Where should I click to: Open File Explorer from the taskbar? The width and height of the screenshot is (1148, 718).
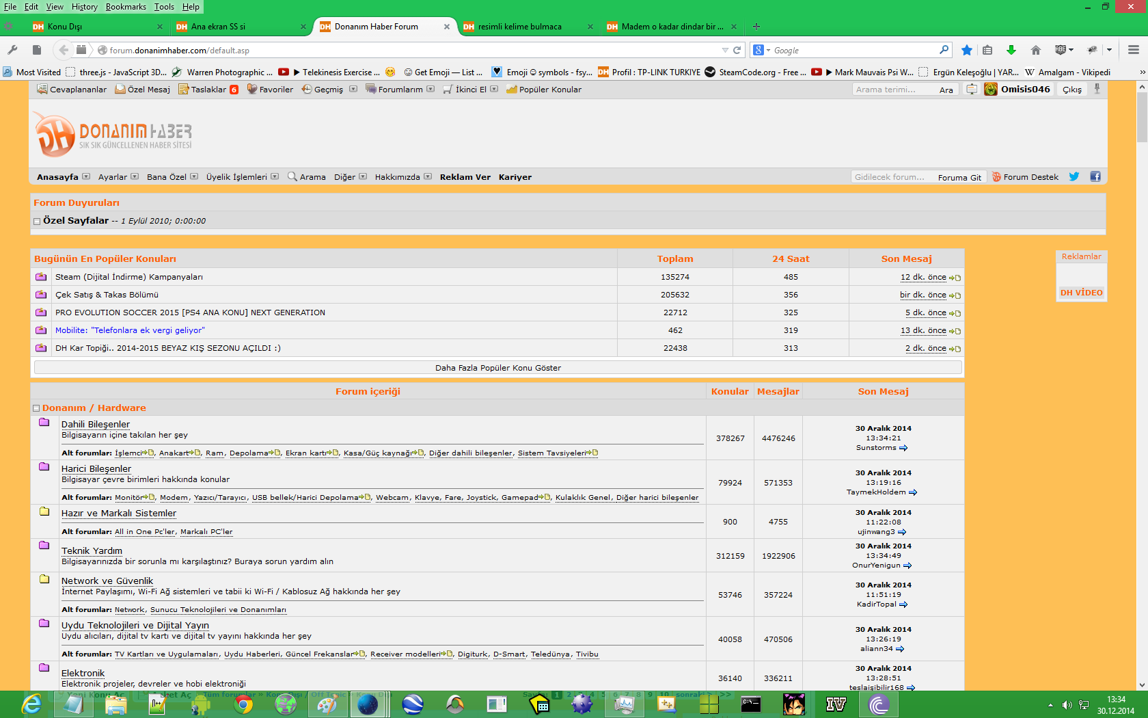tap(116, 704)
